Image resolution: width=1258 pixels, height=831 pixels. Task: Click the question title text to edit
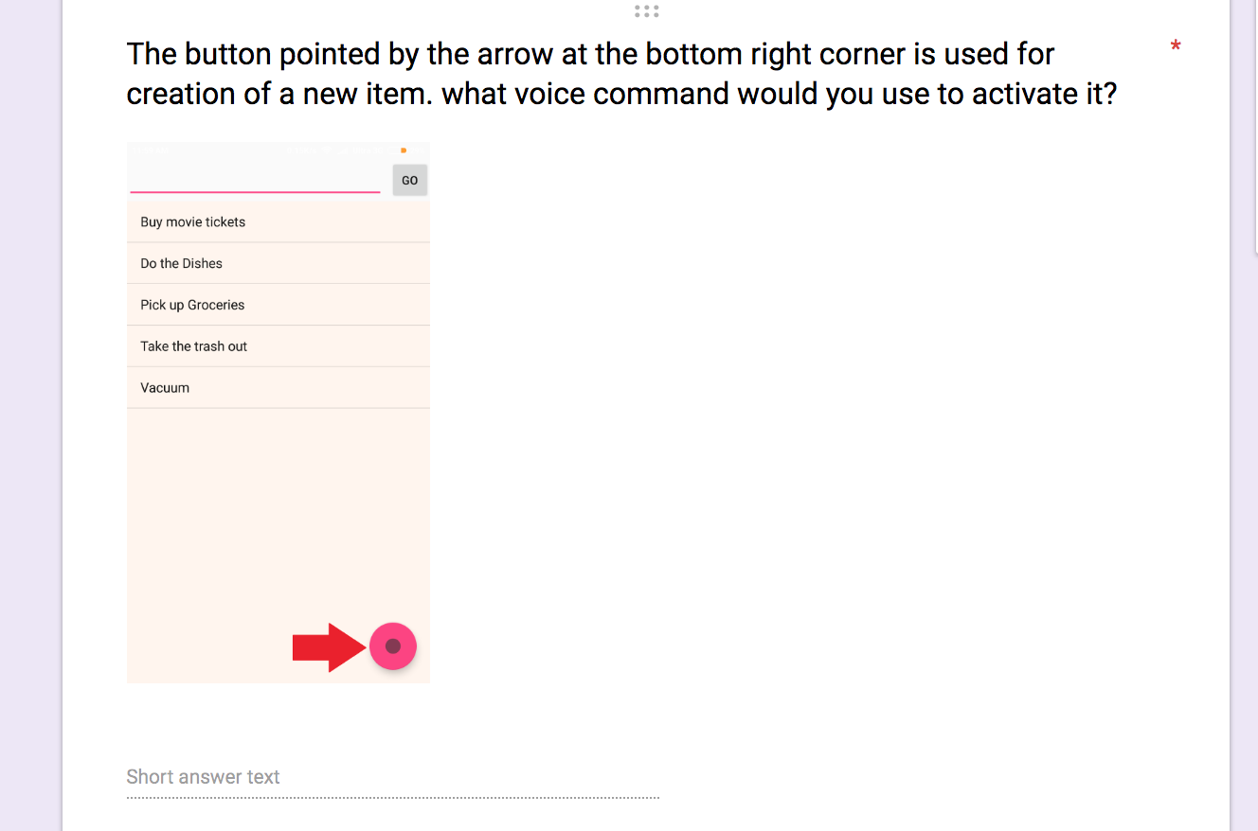click(x=621, y=74)
